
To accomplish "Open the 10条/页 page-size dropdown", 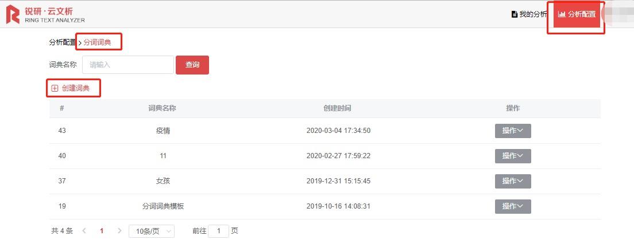I will pos(152,231).
